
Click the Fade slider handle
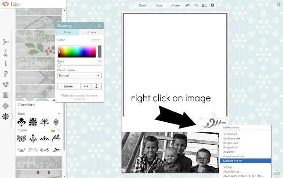click(x=59, y=65)
